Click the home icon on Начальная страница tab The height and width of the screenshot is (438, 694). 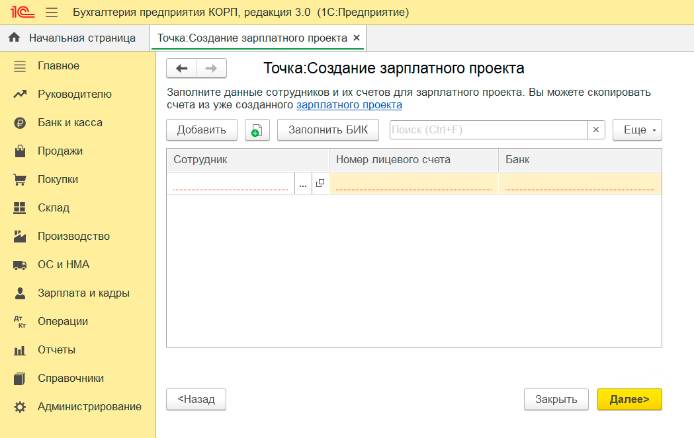point(14,38)
